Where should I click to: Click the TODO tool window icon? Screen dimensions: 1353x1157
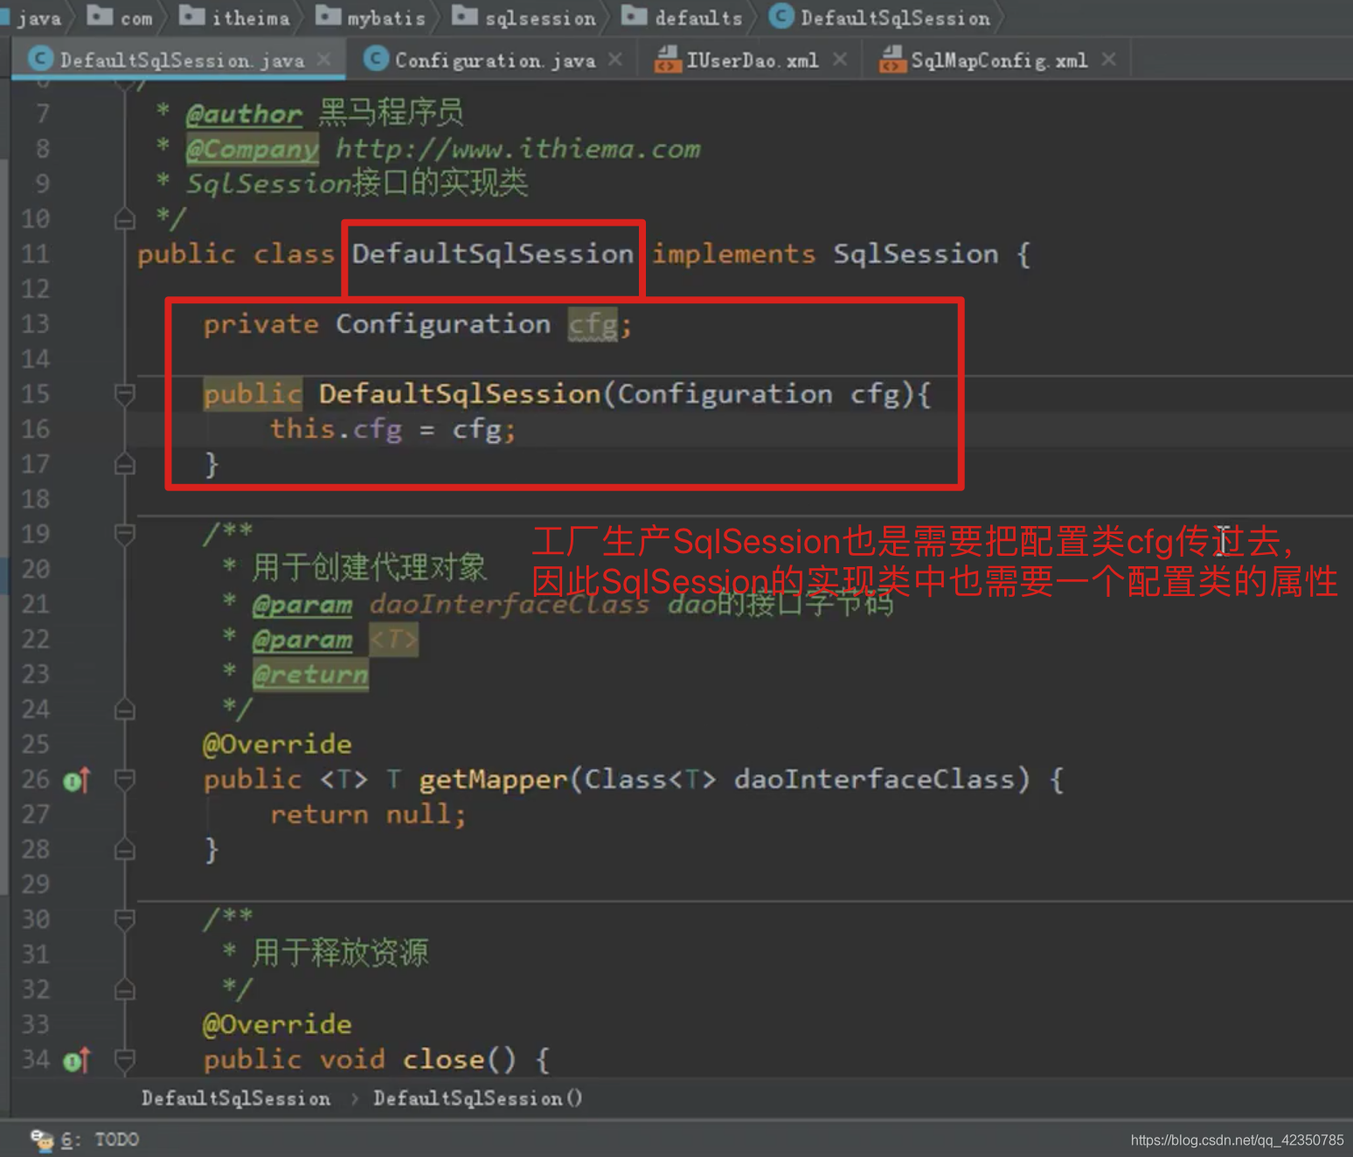click(x=42, y=1140)
